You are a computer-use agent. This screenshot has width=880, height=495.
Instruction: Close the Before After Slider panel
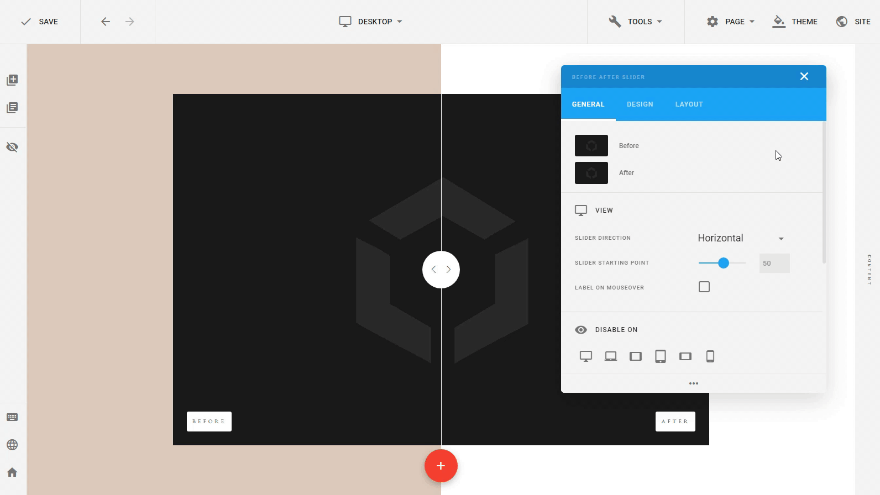804,76
